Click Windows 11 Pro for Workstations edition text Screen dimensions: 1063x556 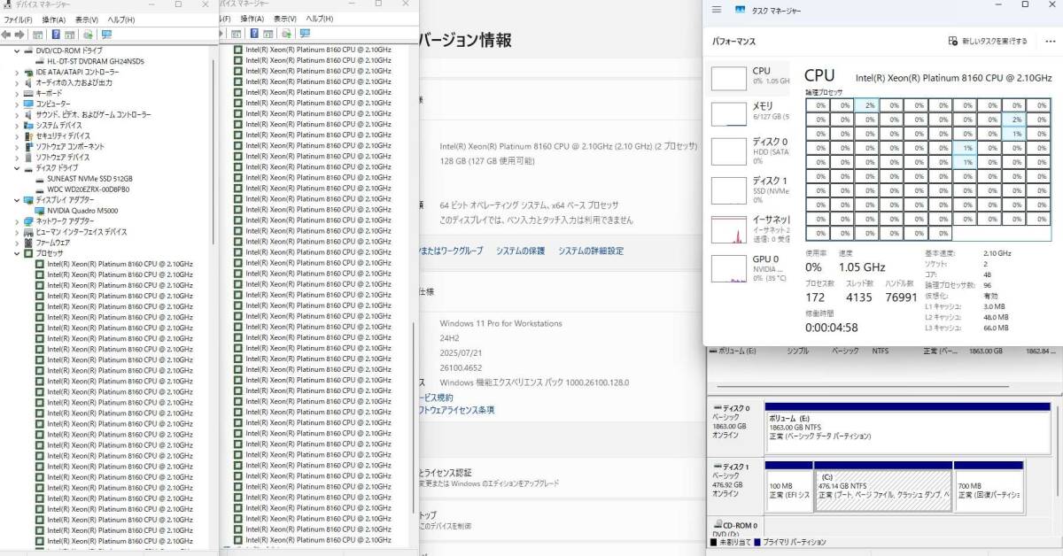[x=500, y=324]
